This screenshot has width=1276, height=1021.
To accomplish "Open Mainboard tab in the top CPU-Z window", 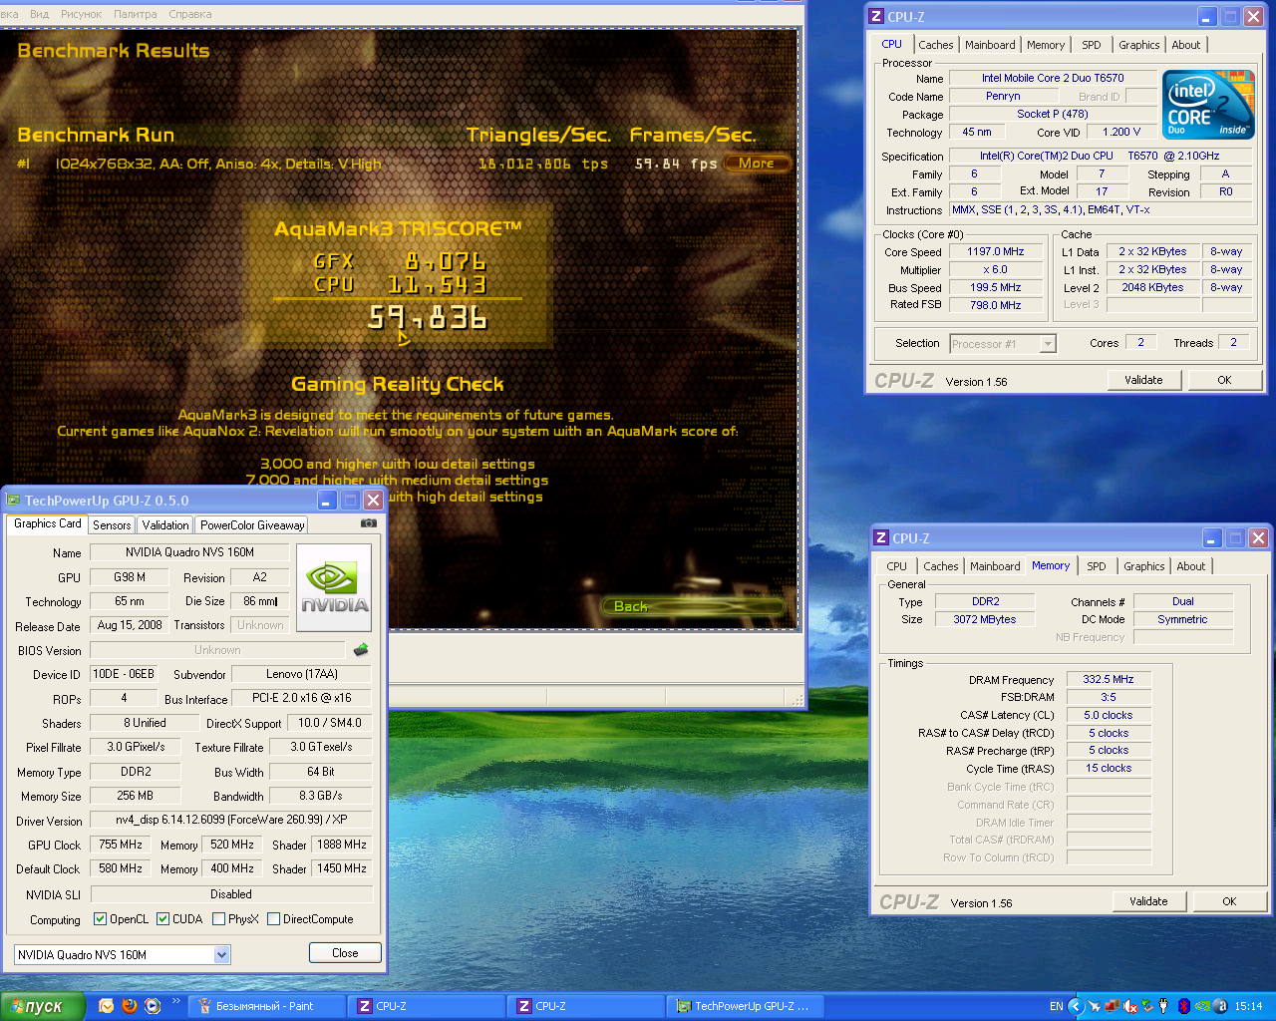I will 990,45.
